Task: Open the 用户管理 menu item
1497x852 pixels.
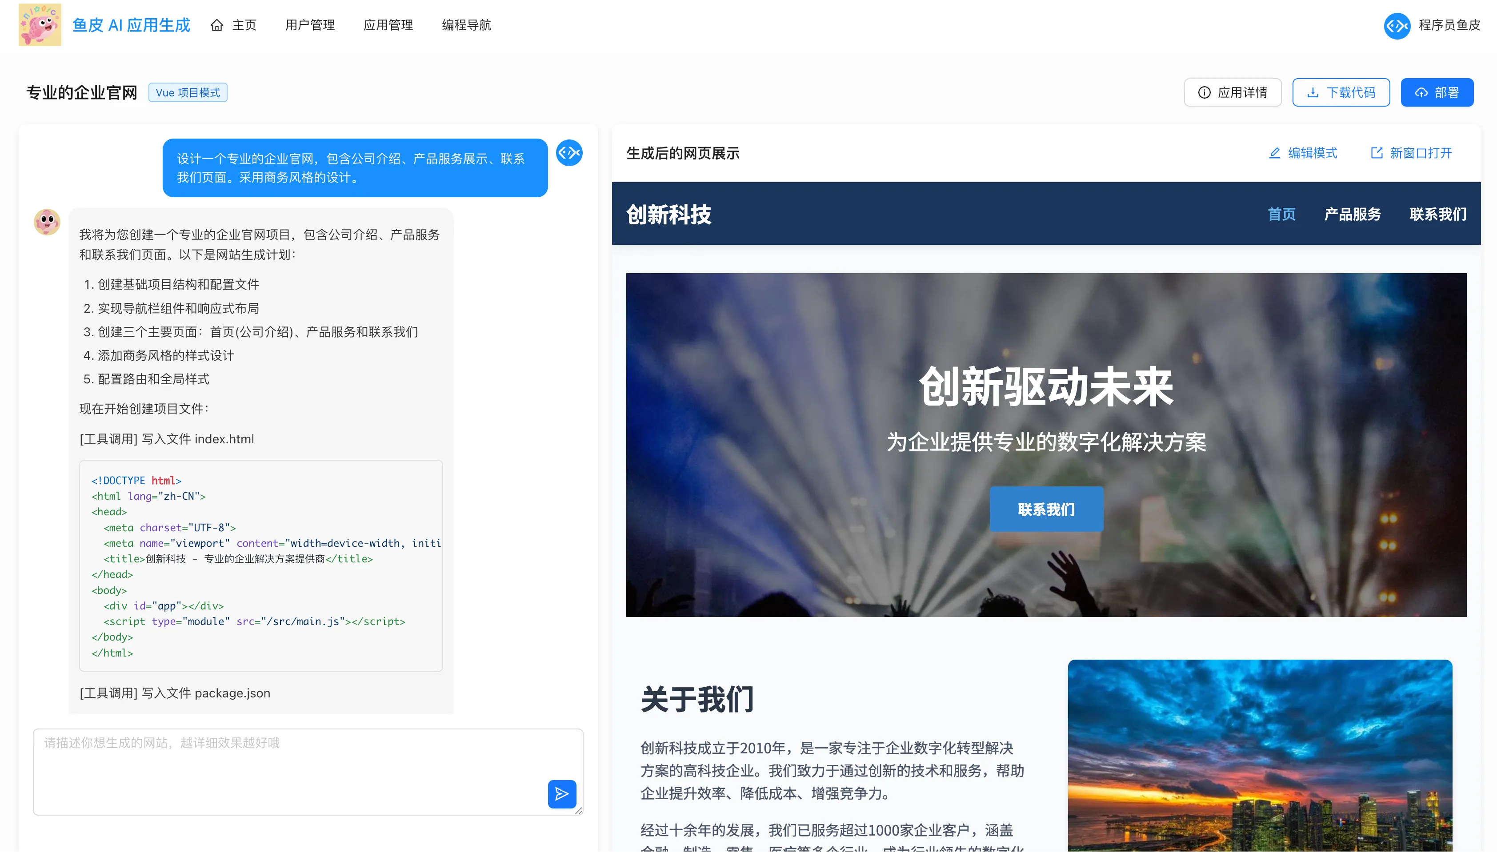Action: point(310,25)
